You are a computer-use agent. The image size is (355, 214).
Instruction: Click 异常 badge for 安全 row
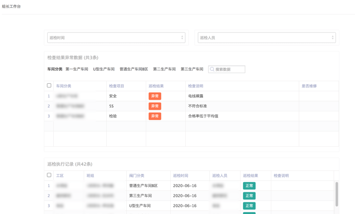pyautogui.click(x=155, y=96)
